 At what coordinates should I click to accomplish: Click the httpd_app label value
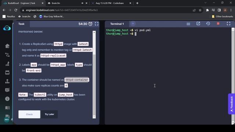[58, 65]
